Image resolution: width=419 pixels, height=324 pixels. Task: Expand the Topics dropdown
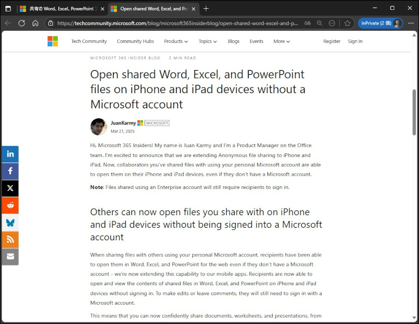coord(207,41)
